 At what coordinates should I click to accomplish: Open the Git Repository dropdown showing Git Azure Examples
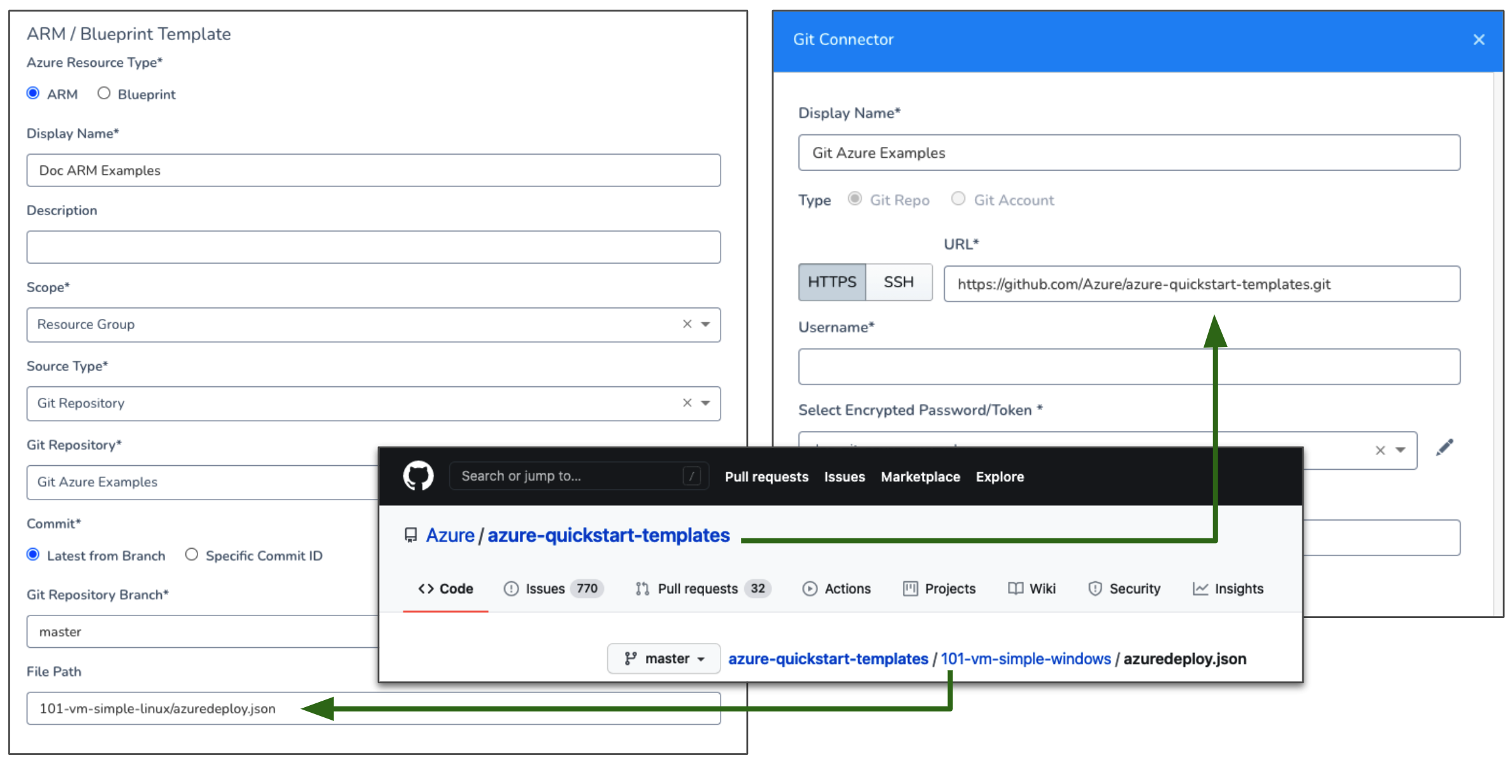point(203,482)
